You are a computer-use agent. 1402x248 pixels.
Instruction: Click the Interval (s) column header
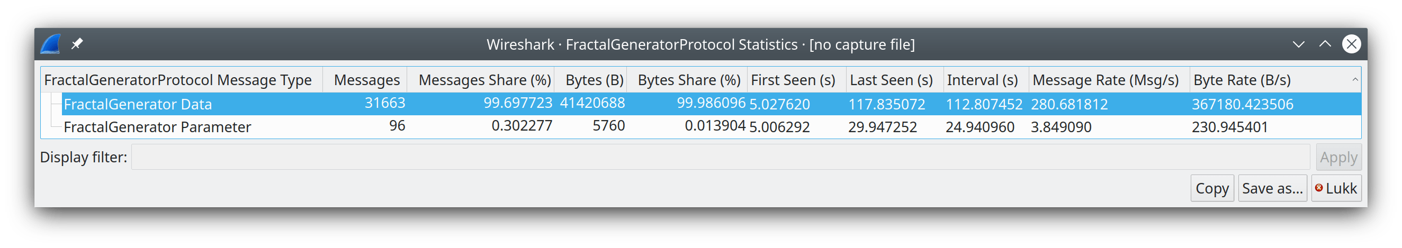982,80
